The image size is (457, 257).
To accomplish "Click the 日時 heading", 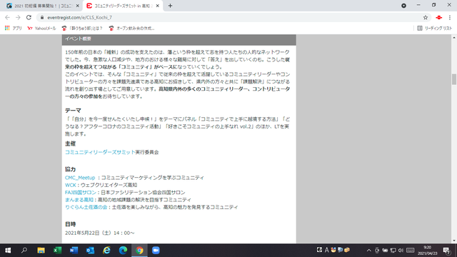I will click(x=70, y=224).
